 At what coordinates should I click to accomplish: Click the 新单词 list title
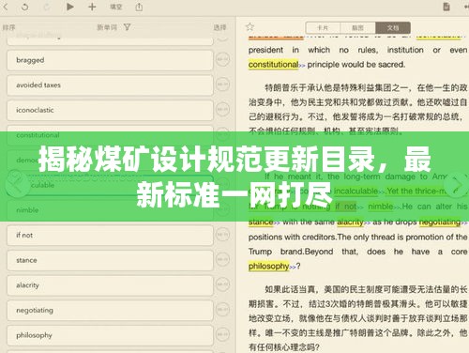[107, 27]
